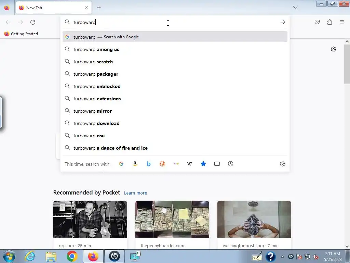Search History using the clock icon
The width and height of the screenshot is (350, 263).
point(231,164)
